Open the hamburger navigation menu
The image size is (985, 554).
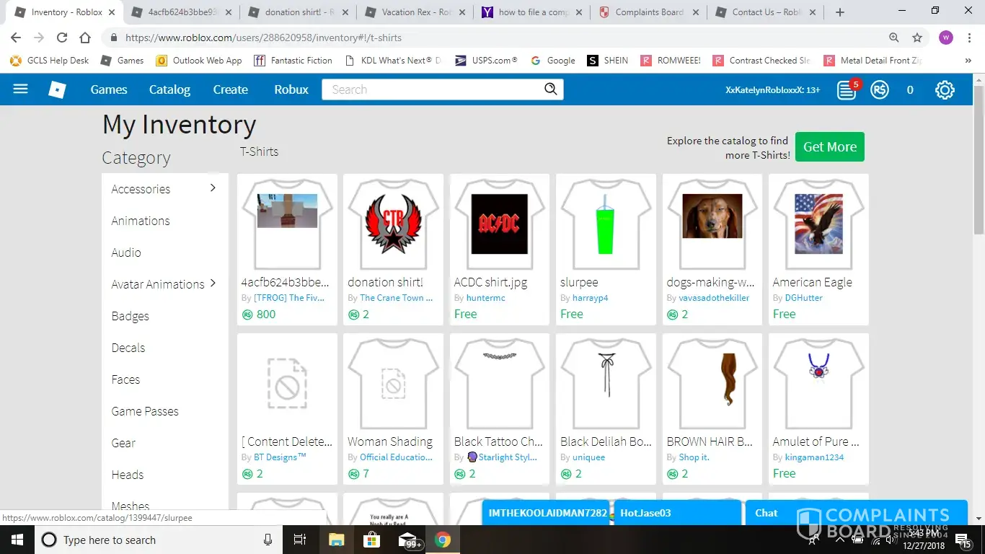[x=20, y=89]
